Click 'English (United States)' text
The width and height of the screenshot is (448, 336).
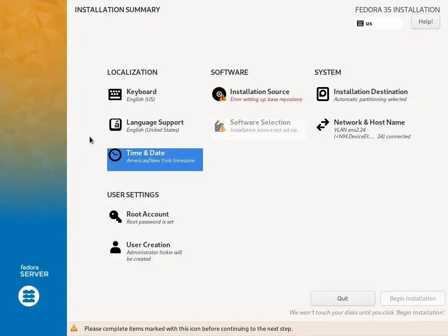[x=153, y=130]
